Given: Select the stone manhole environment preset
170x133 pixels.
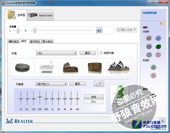Looking at the screenshot, I should pos(22,67).
